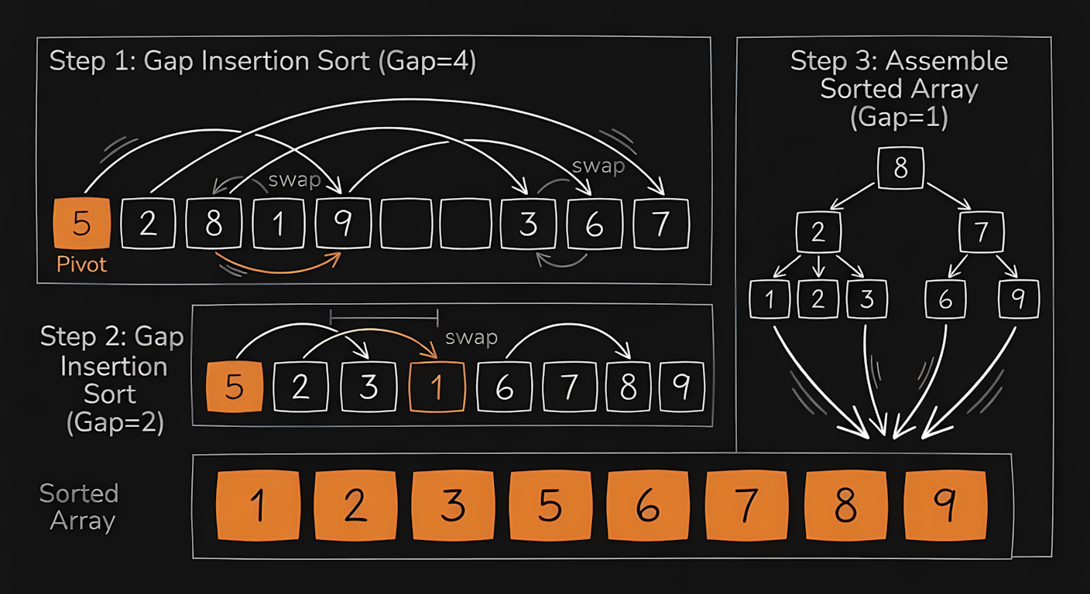Click the swap label in the Step 2 panel

tap(471, 338)
